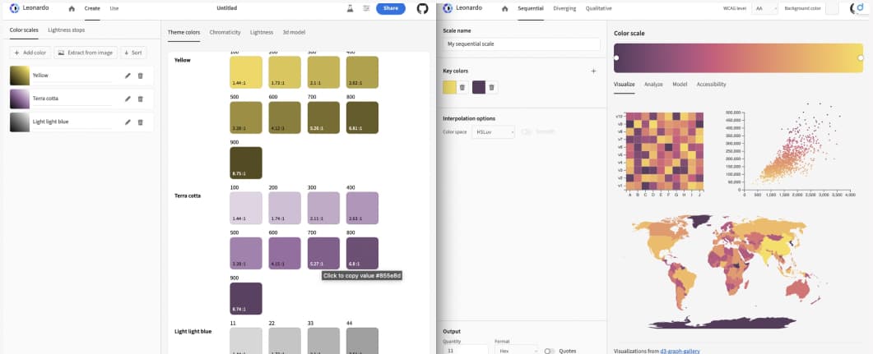Toggle the Quotes switch in Output
873x354 pixels.
(549, 350)
